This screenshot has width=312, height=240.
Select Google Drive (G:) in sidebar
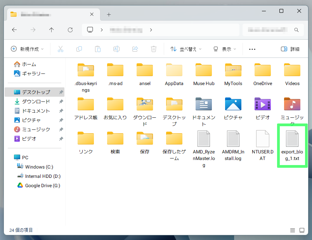(42, 185)
